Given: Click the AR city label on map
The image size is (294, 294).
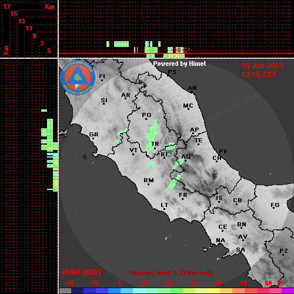Looking at the screenshot, I should tap(126, 95).
